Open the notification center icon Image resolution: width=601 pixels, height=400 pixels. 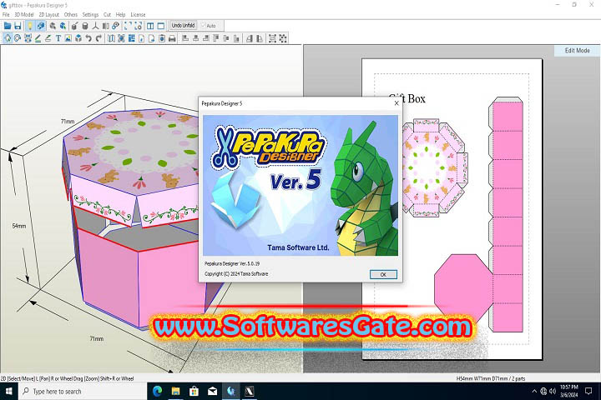588,391
